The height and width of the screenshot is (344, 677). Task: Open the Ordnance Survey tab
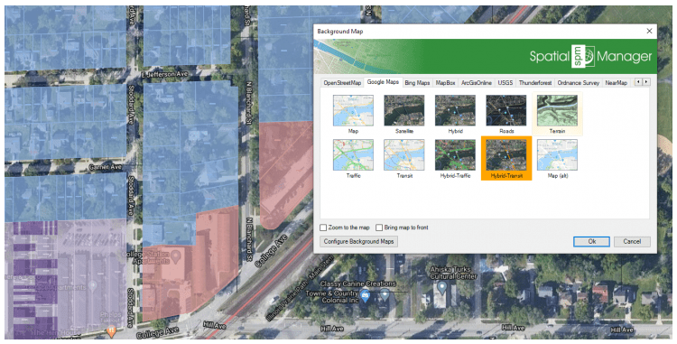[578, 83]
